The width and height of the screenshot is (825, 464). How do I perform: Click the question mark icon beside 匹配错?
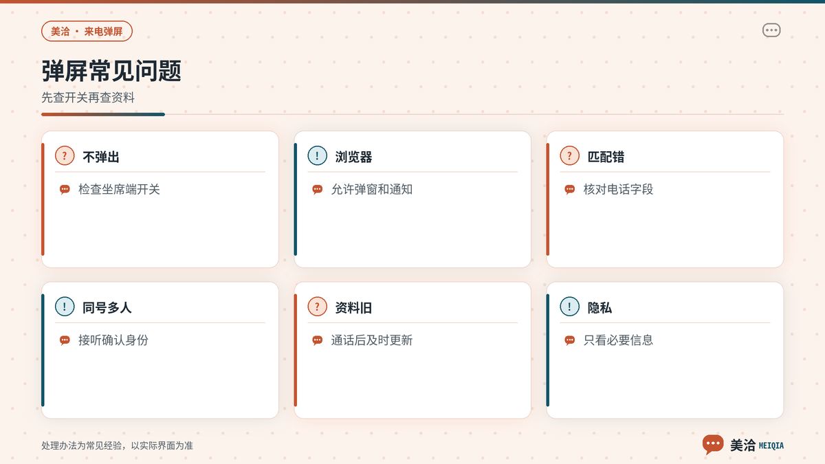569,156
